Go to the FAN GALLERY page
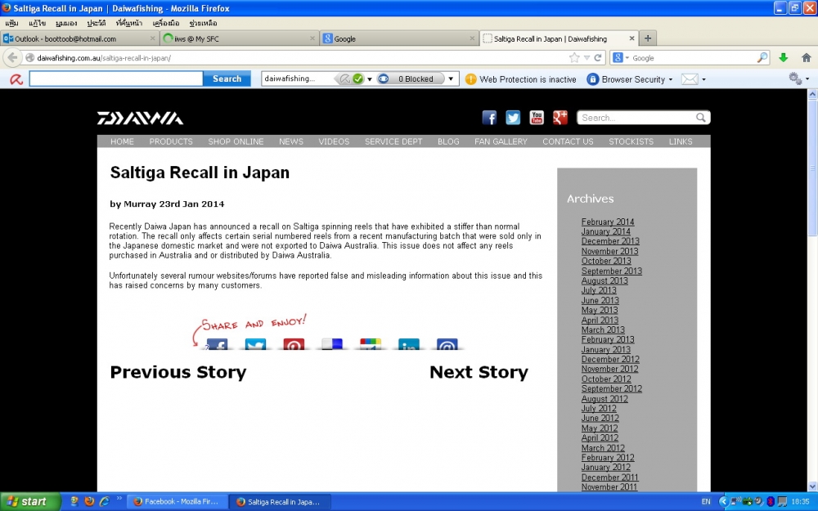The width and height of the screenshot is (818, 511). tap(501, 141)
